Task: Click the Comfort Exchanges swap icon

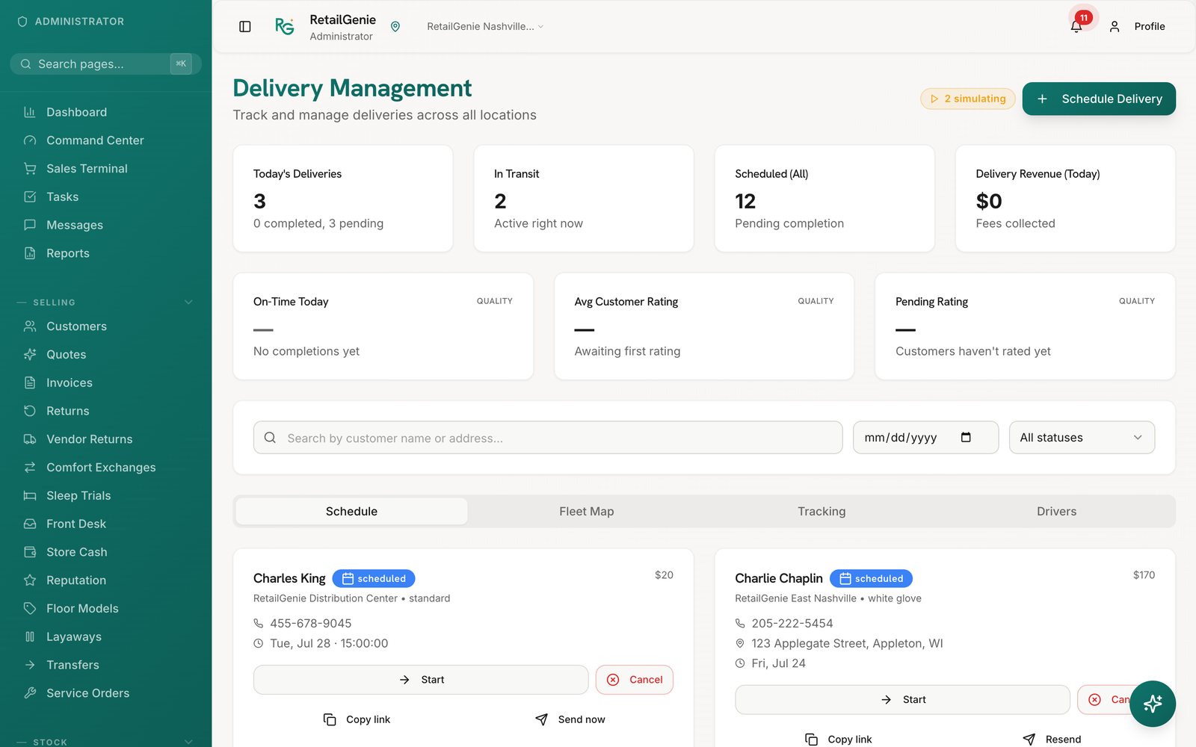Action: point(30,468)
